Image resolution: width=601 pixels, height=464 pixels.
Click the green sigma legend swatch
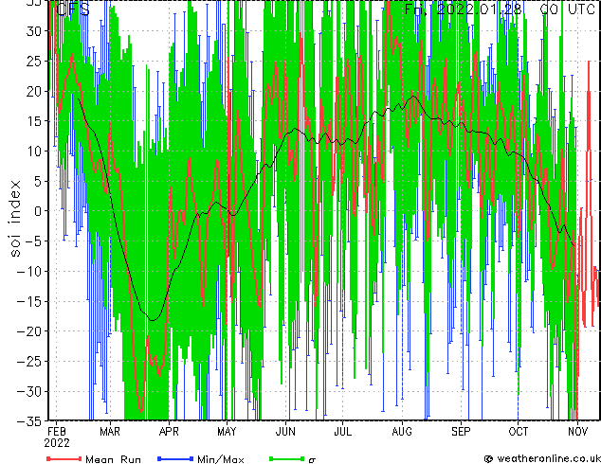coord(286,458)
